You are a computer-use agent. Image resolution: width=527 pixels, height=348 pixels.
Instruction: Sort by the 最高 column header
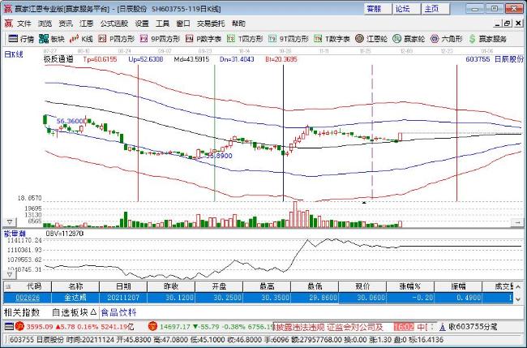(267, 286)
